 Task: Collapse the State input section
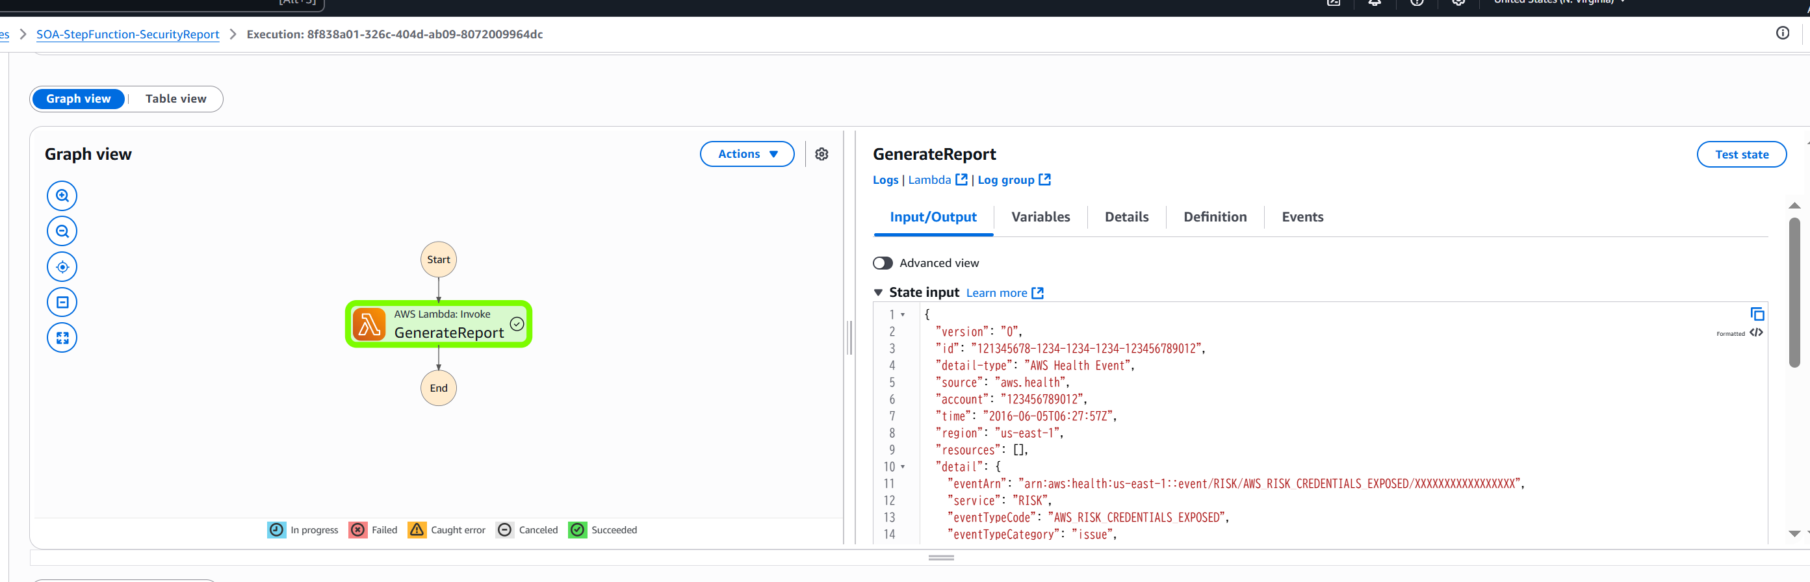point(878,292)
